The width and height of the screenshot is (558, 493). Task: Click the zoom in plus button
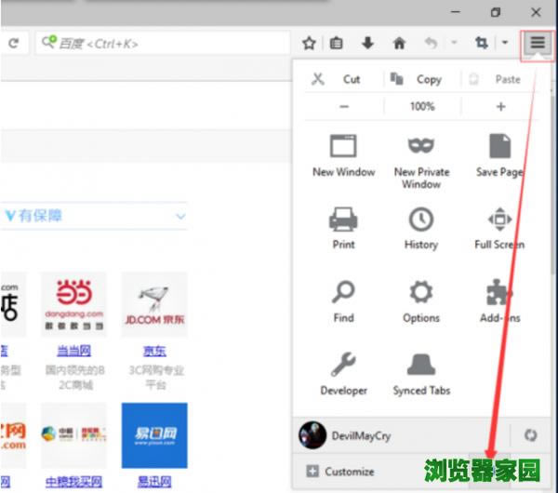click(500, 107)
